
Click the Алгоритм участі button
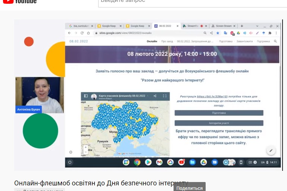[x=219, y=123]
